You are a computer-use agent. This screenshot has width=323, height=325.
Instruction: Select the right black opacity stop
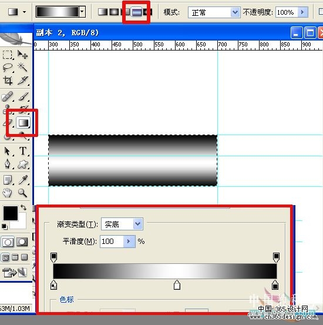(x=276, y=257)
